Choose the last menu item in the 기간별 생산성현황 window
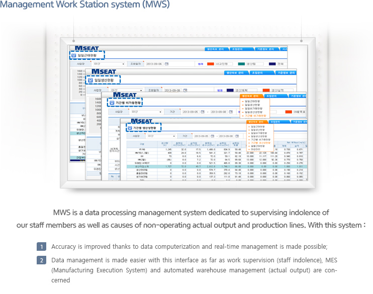The height and width of the screenshot is (294, 373). pyautogui.click(x=255, y=149)
